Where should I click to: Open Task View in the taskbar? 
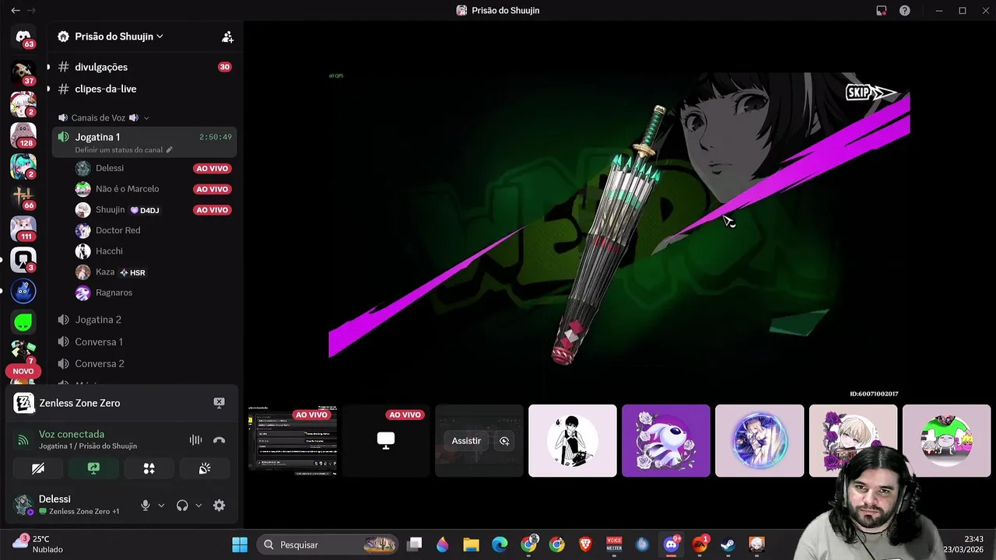[x=415, y=544]
